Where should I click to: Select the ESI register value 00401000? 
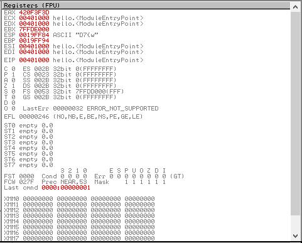click(x=34, y=46)
